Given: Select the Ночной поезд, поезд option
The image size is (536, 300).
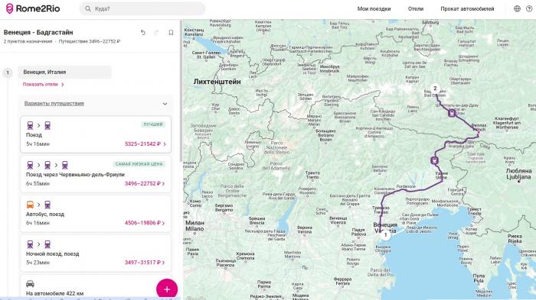Looking at the screenshot, I should (96, 253).
